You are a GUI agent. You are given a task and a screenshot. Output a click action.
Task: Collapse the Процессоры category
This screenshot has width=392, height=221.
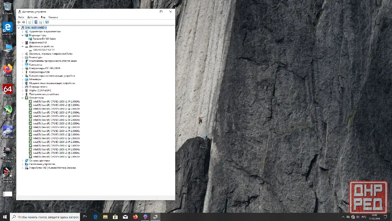22,98
